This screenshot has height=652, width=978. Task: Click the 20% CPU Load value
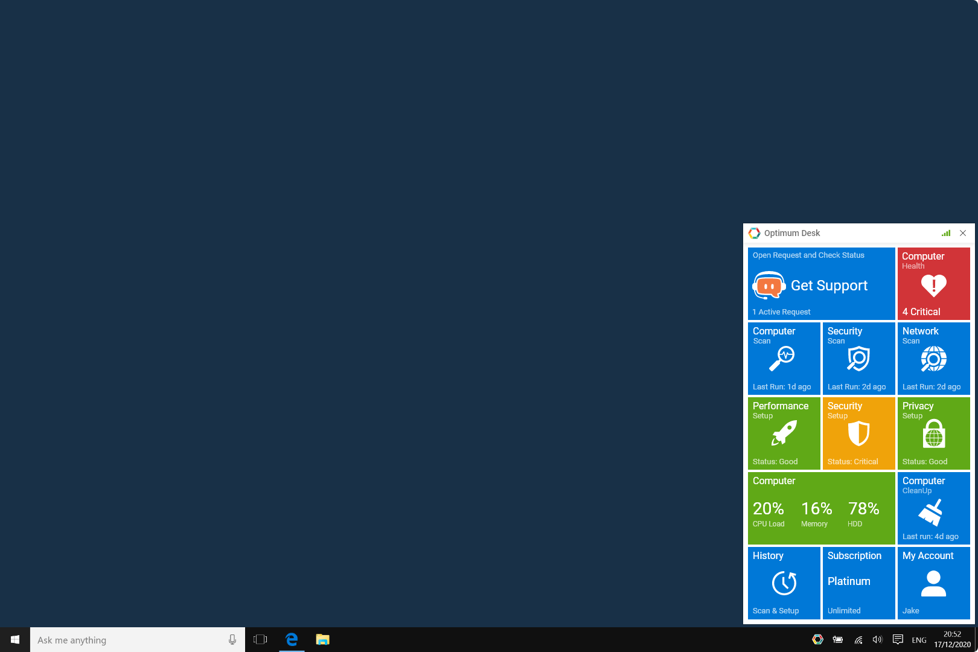769,509
